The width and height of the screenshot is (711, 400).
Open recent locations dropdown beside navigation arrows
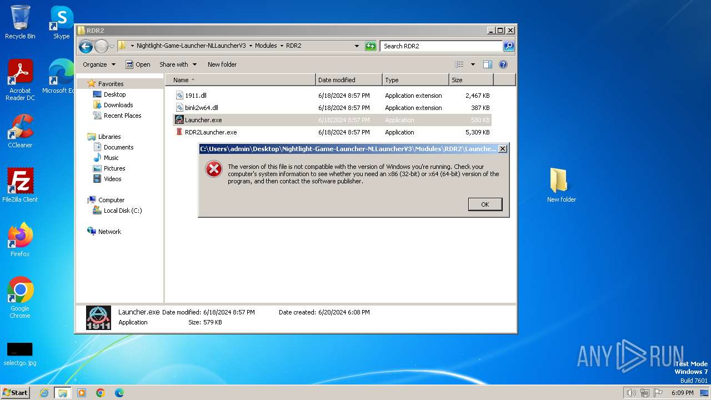tap(112, 46)
